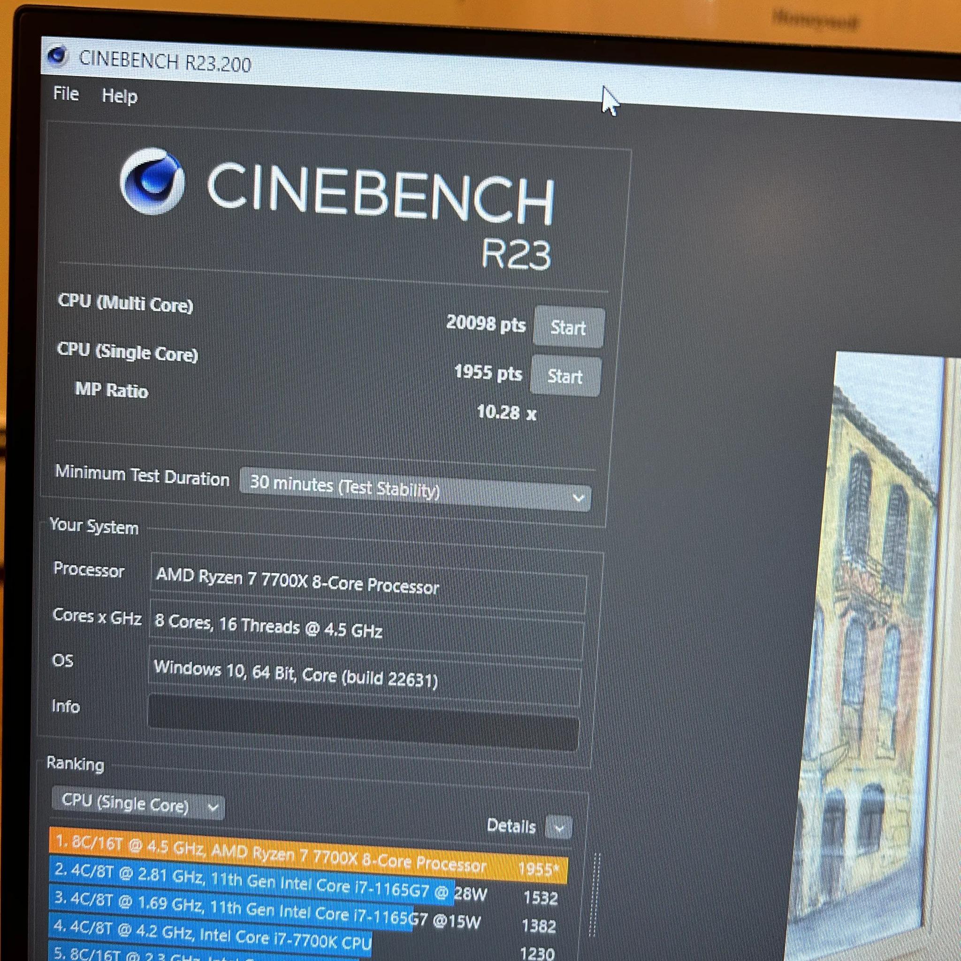Click the ranking score 1382
This screenshot has height=961, width=961.
click(x=539, y=926)
